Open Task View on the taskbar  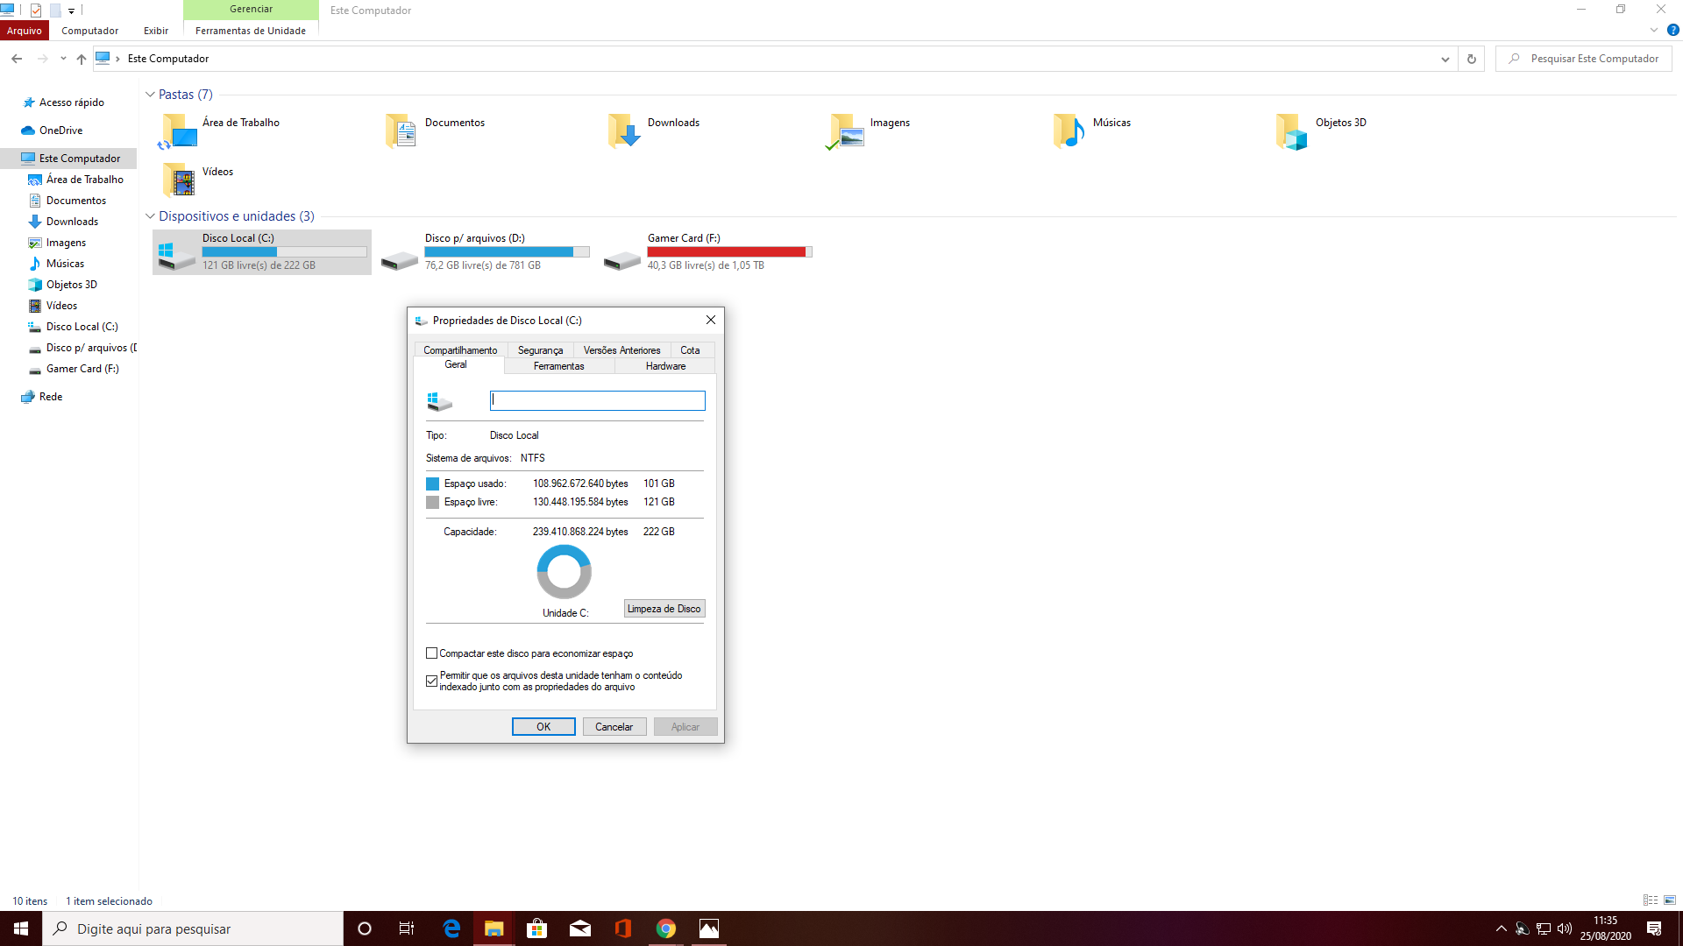click(x=407, y=928)
